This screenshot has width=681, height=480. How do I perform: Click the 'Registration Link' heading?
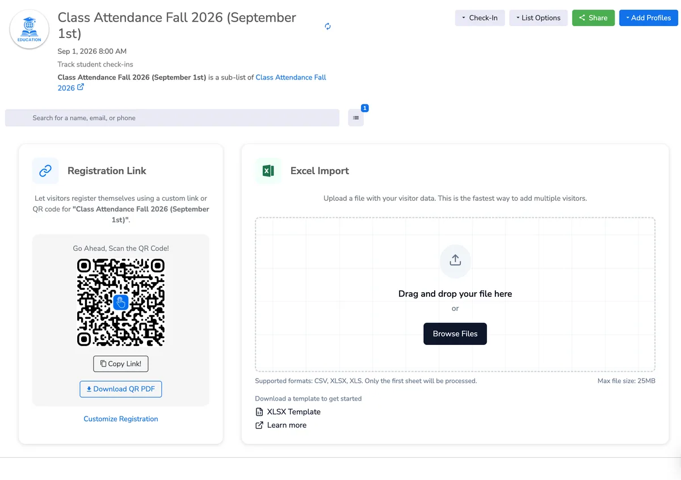tap(107, 171)
